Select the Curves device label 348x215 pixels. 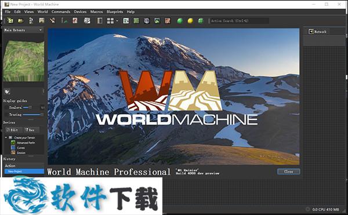tap(21, 148)
